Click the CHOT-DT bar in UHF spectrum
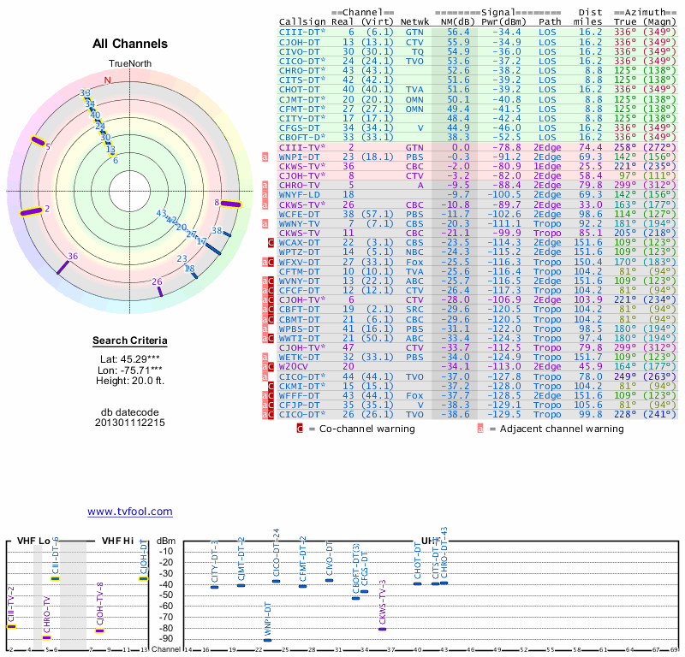Screen dimensions: 685x657 (418, 583)
